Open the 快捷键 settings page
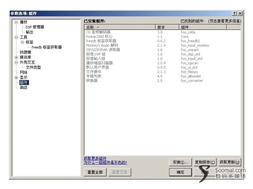Screen dimensions: 253x189 pyautogui.click(x=25, y=52)
